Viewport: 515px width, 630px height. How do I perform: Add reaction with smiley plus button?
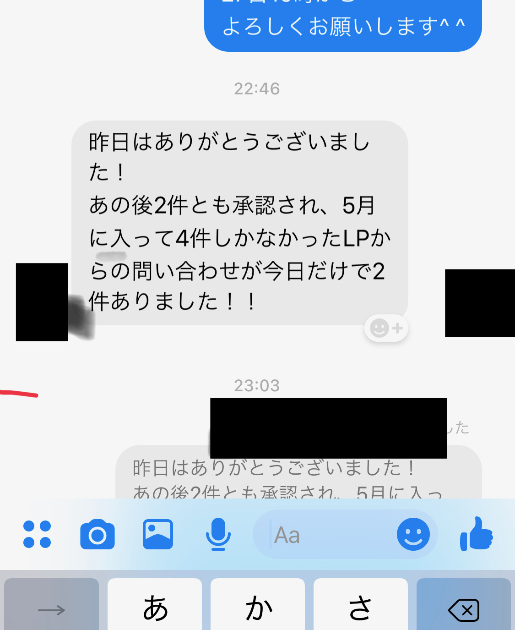tap(386, 328)
